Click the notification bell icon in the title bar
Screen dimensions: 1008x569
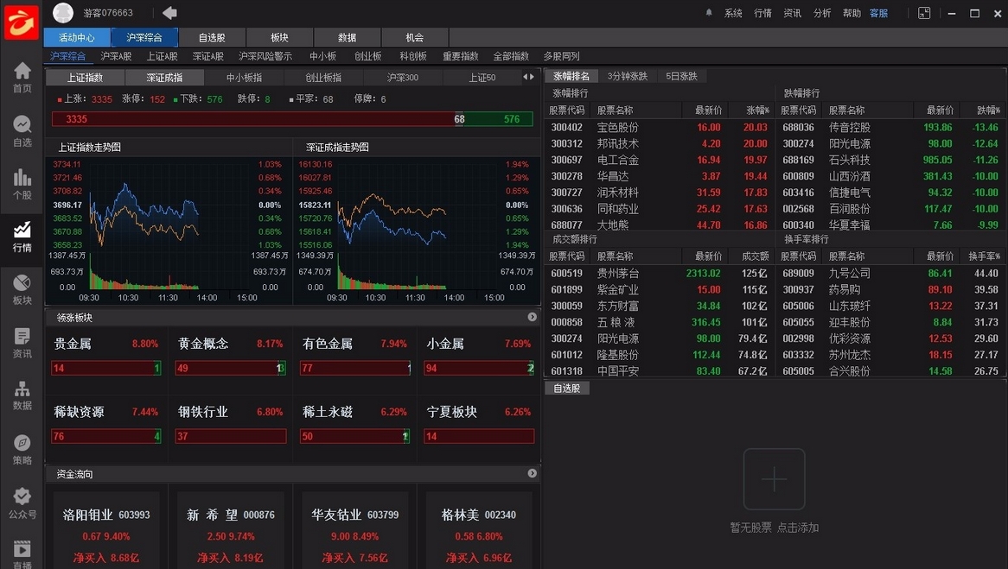pyautogui.click(x=709, y=12)
